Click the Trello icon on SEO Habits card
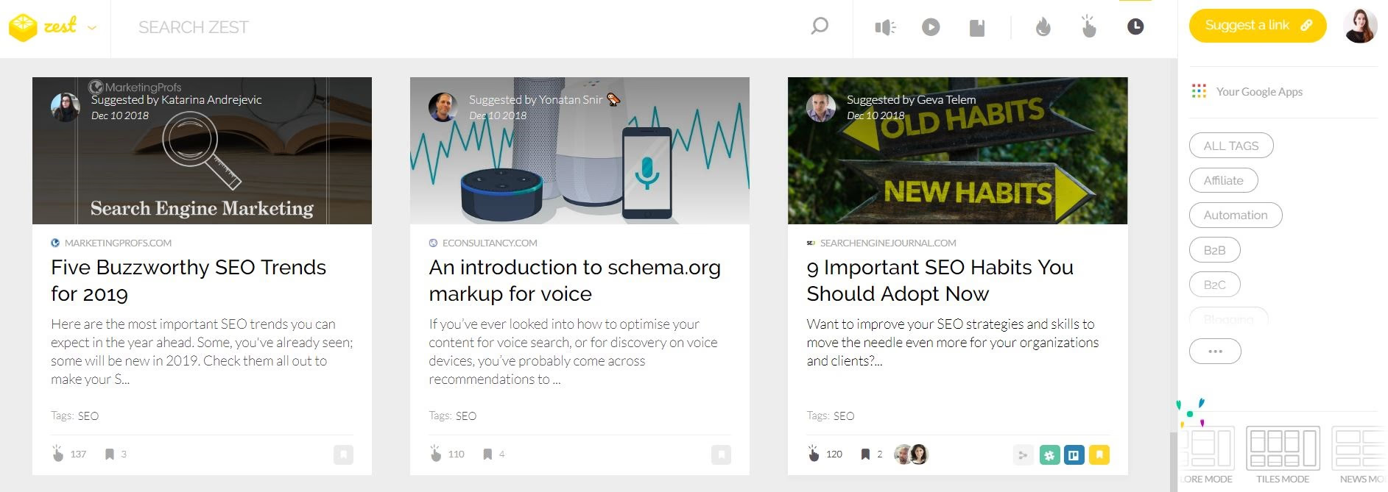This screenshot has width=1388, height=492. coord(1074,455)
